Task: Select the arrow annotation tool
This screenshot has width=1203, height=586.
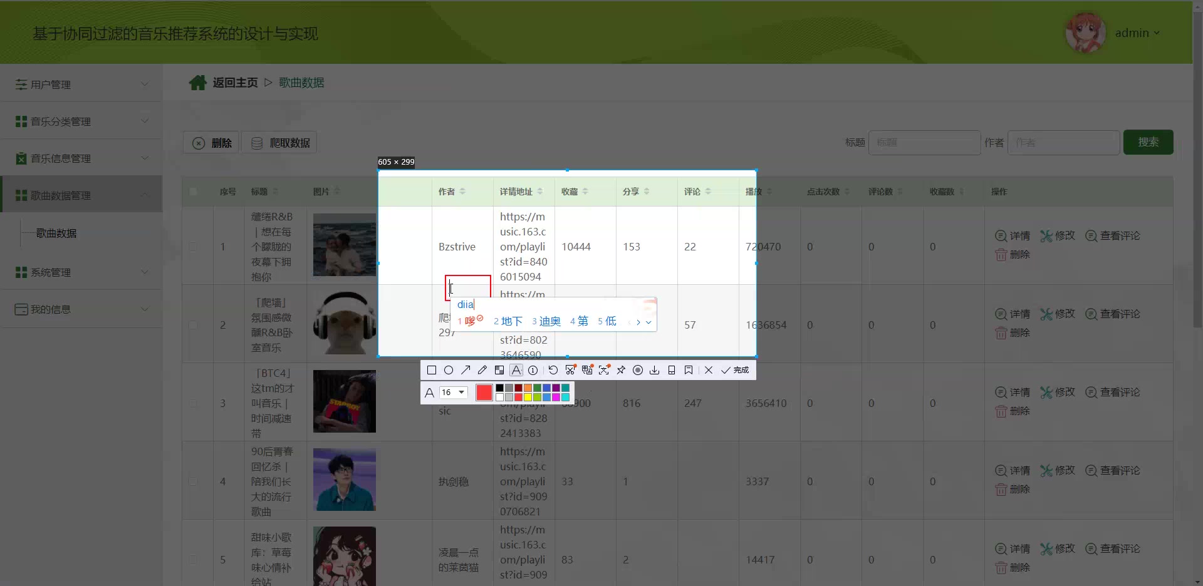Action: click(466, 370)
